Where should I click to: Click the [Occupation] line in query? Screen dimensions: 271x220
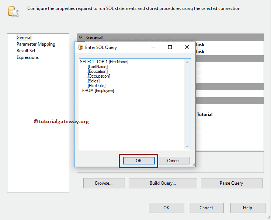pos(99,76)
